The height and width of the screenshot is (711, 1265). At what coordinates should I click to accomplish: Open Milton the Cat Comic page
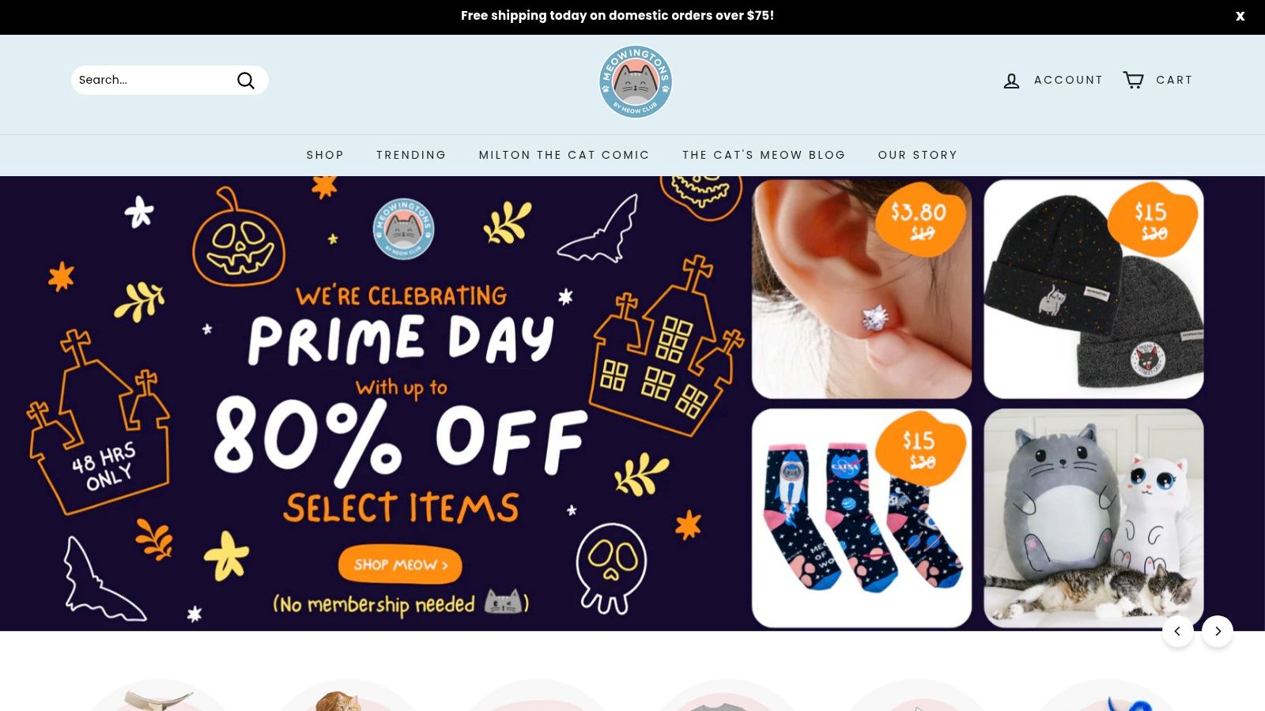565,155
